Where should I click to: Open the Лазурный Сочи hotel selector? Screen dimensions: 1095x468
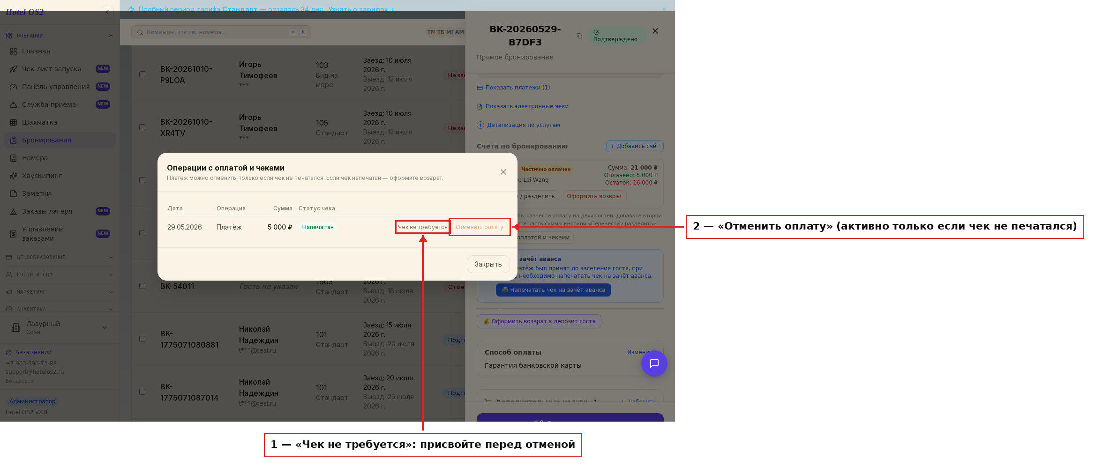(60, 327)
